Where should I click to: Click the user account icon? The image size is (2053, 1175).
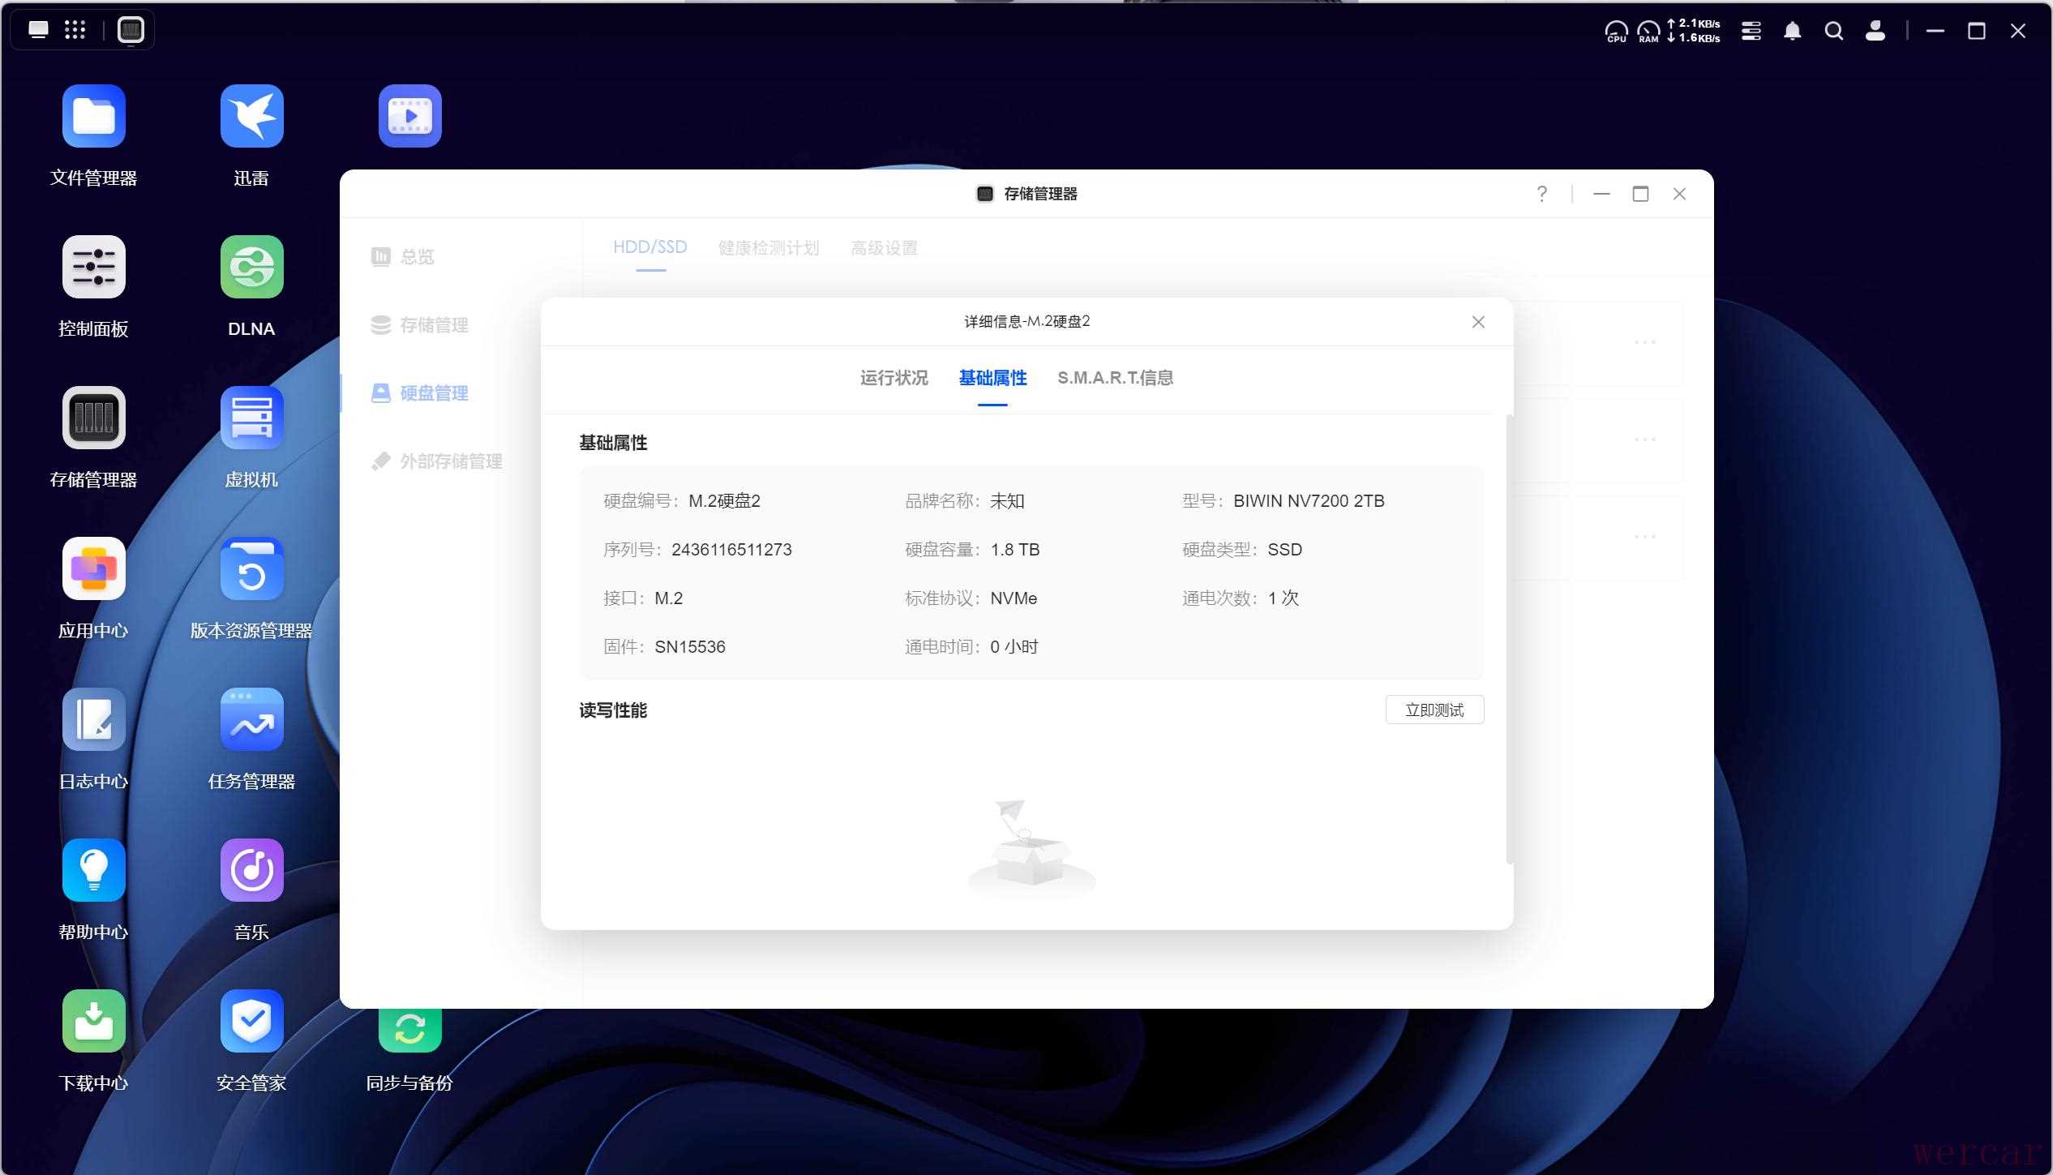1875,31
